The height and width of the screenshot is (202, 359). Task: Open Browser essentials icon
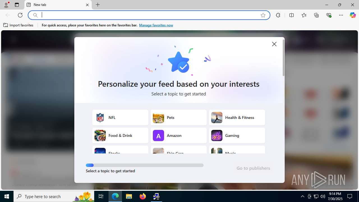(329, 15)
